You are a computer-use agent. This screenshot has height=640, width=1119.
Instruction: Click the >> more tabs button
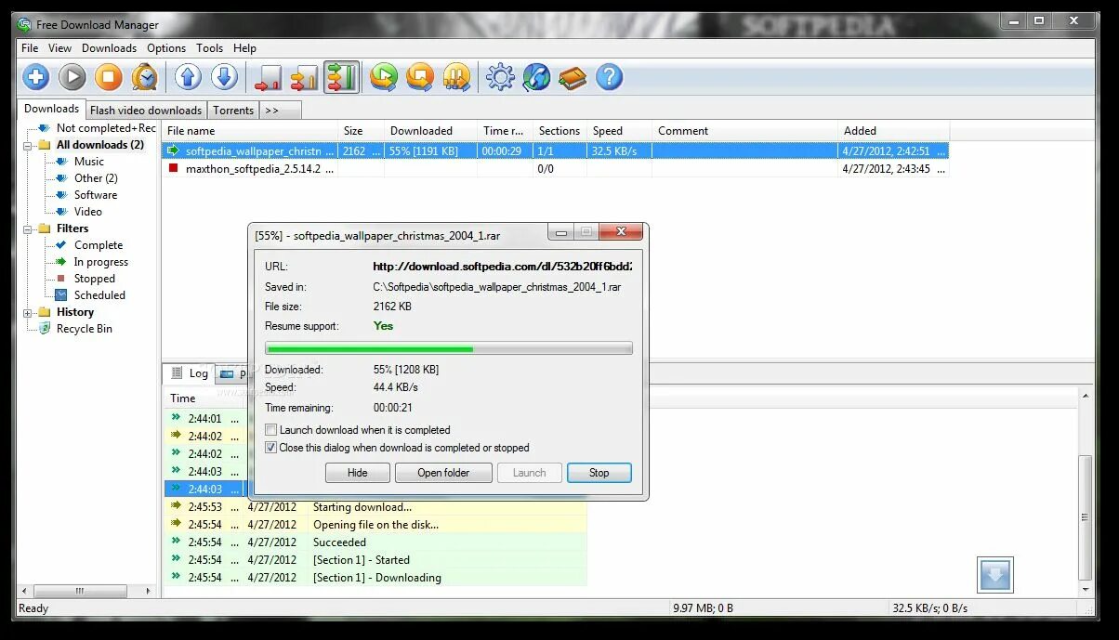(x=280, y=110)
